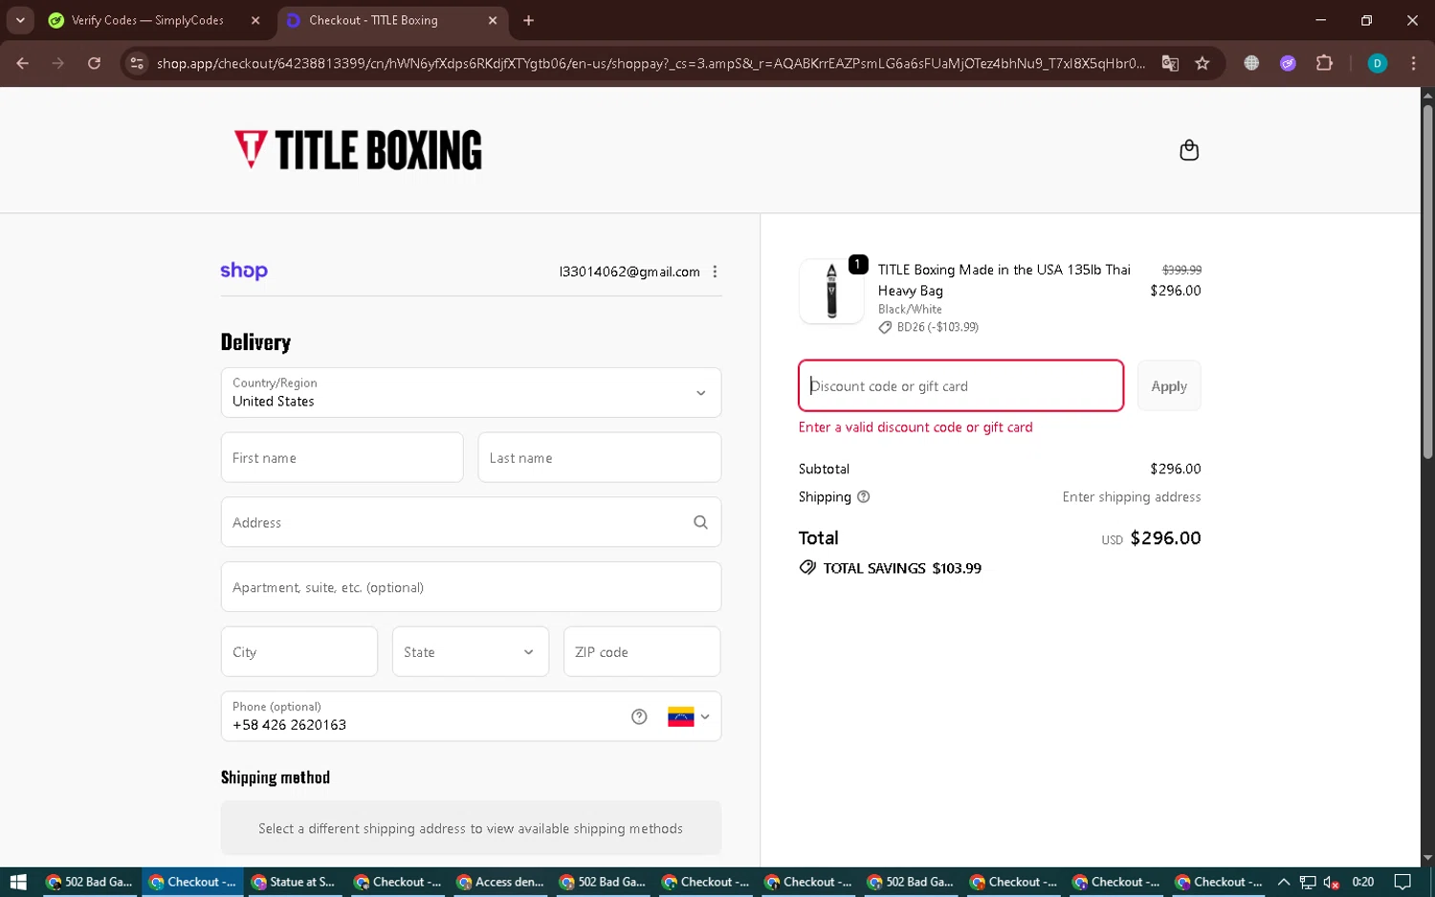Screen dimensions: 1435x897
Task: Click the discount tag icon beside BD26
Action: point(885,327)
